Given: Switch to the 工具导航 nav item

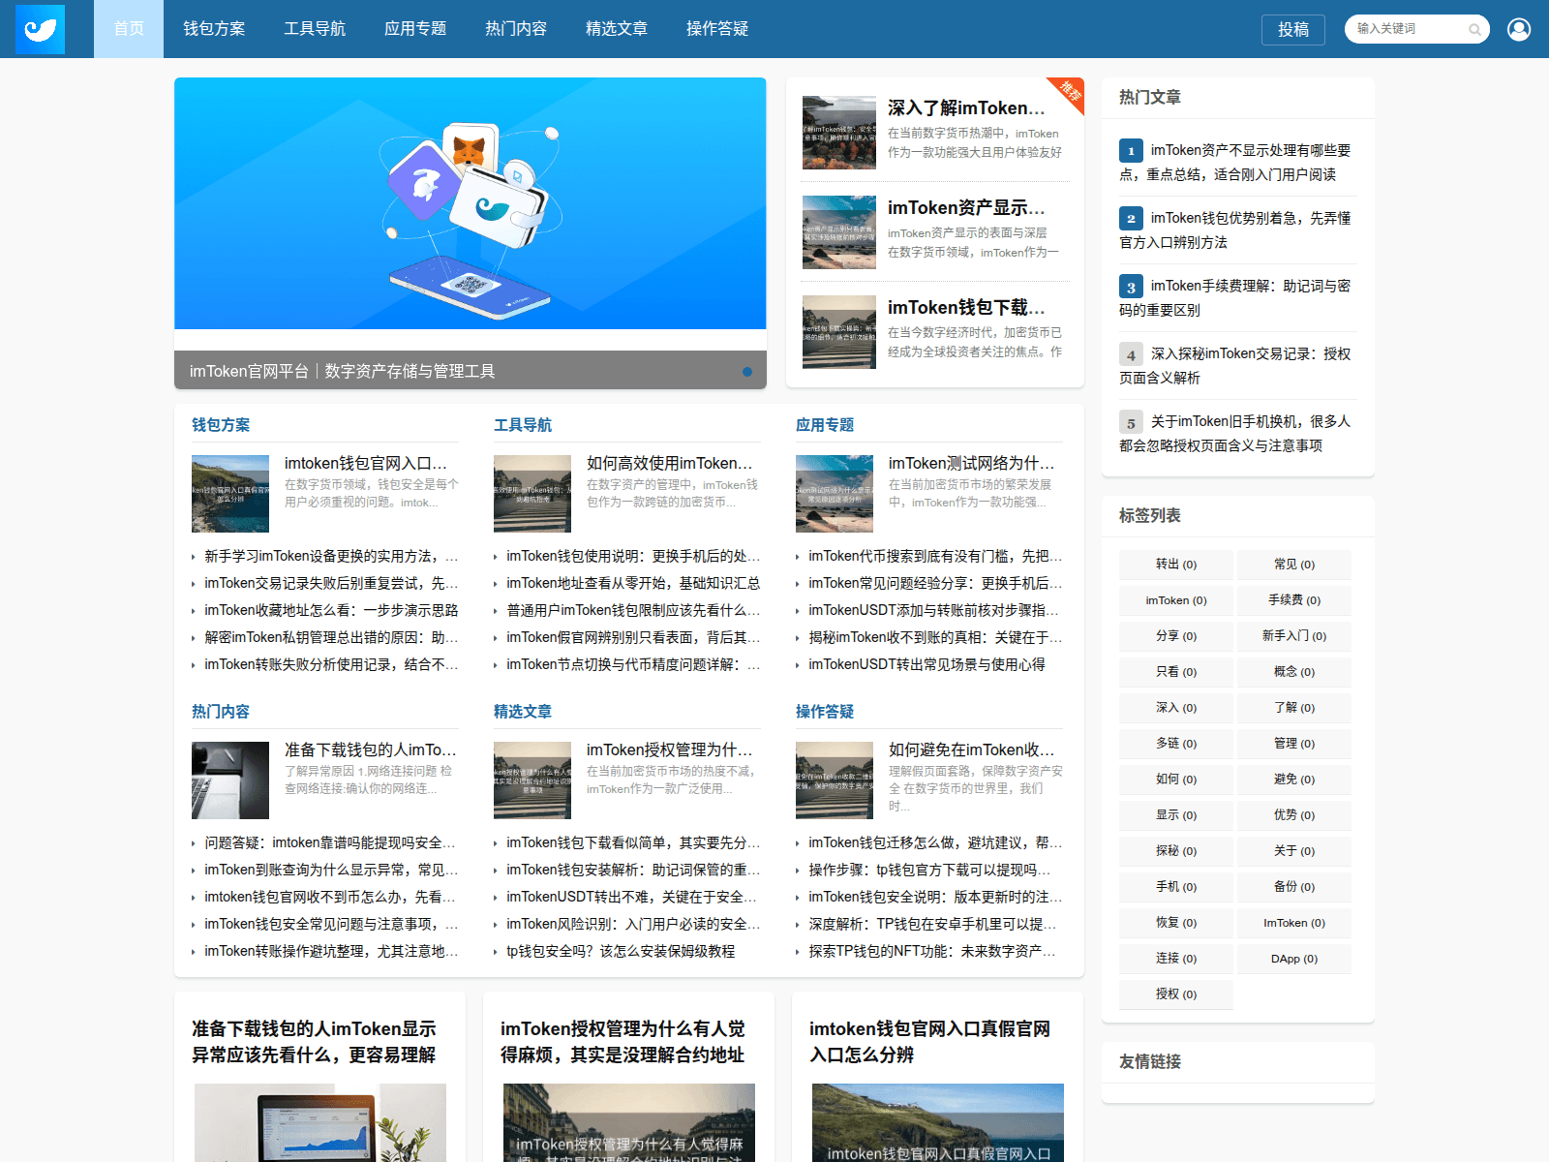Looking at the screenshot, I should (x=315, y=29).
